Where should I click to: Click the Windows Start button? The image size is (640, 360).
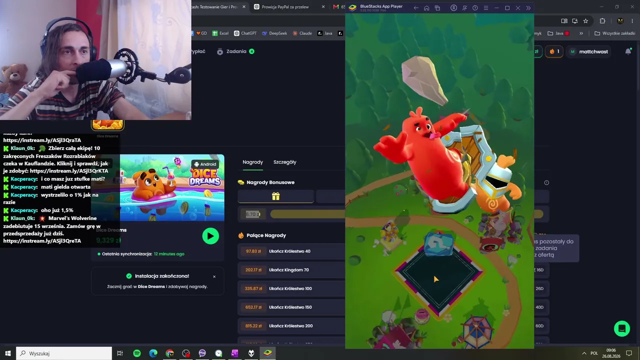tap(8, 353)
